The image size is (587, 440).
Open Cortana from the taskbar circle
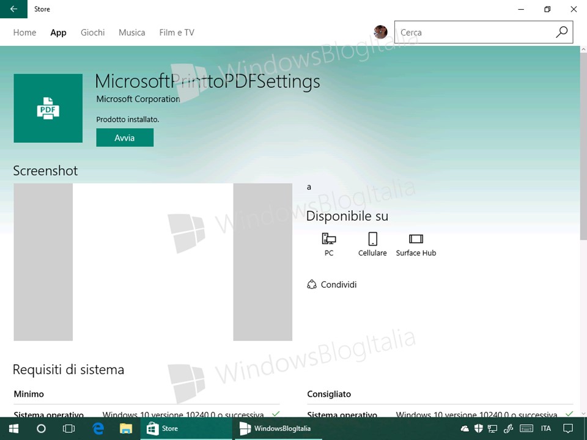pos(41,429)
